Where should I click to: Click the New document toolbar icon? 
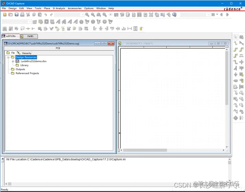[5, 14]
